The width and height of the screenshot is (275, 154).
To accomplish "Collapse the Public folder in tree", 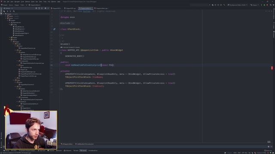I will [13, 80].
